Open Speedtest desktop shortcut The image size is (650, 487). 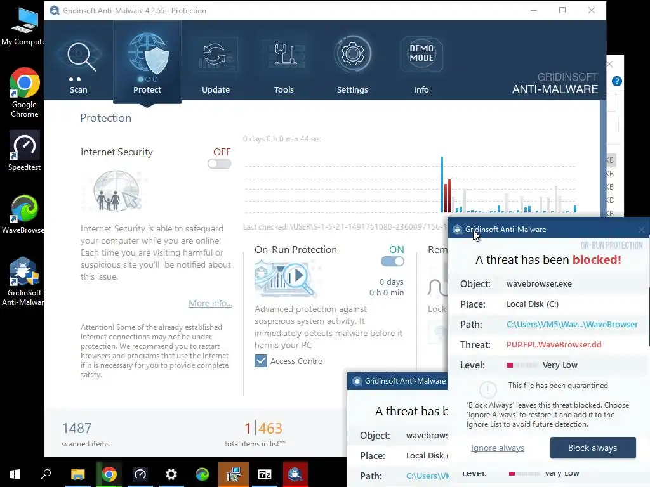click(x=24, y=151)
